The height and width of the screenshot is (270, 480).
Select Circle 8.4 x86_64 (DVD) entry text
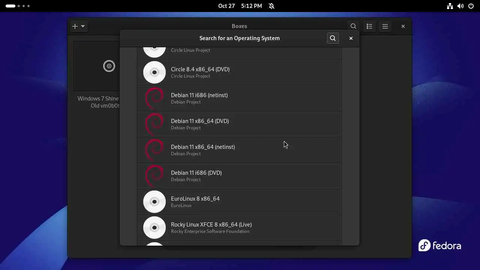(x=200, y=69)
